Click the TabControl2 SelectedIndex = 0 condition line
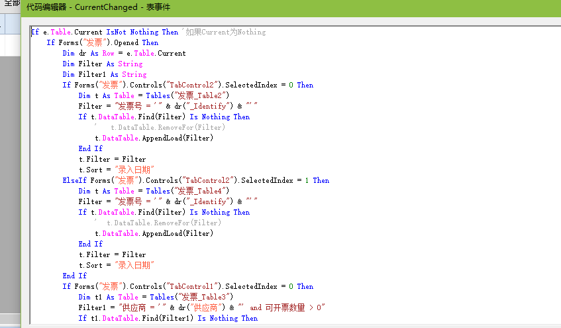 pyautogui.click(x=188, y=85)
